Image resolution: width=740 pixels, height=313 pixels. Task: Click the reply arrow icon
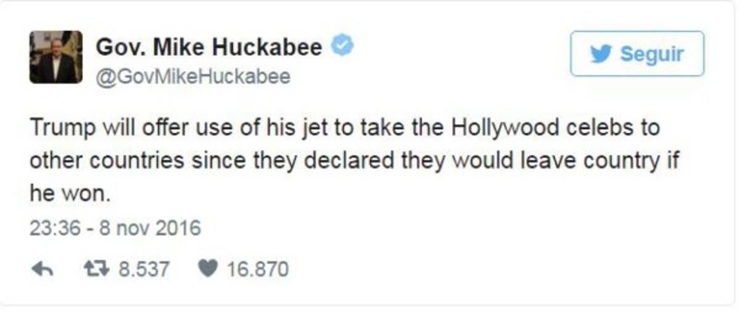(x=40, y=269)
